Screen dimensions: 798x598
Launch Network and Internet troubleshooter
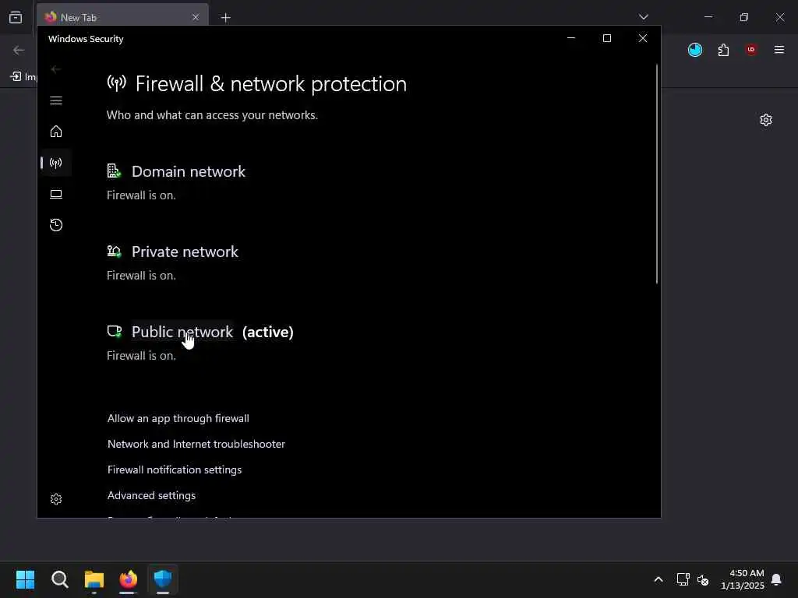tap(196, 444)
